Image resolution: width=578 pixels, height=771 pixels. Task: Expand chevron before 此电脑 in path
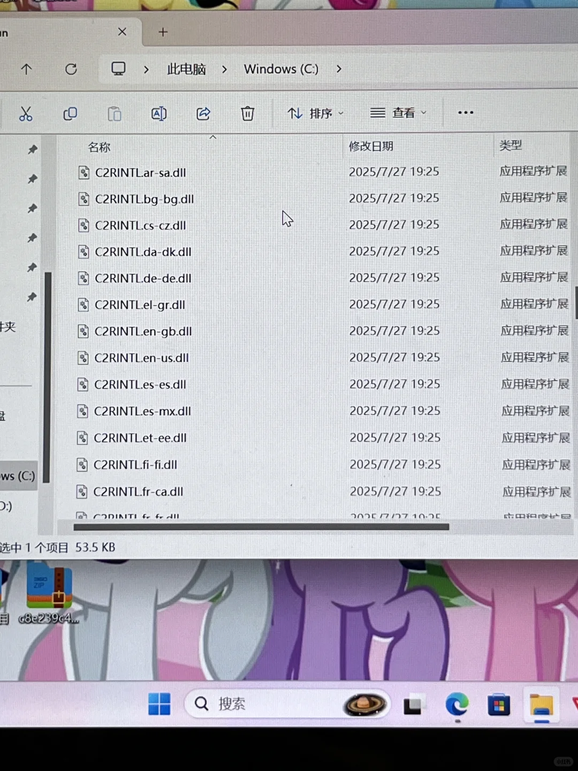click(x=146, y=69)
